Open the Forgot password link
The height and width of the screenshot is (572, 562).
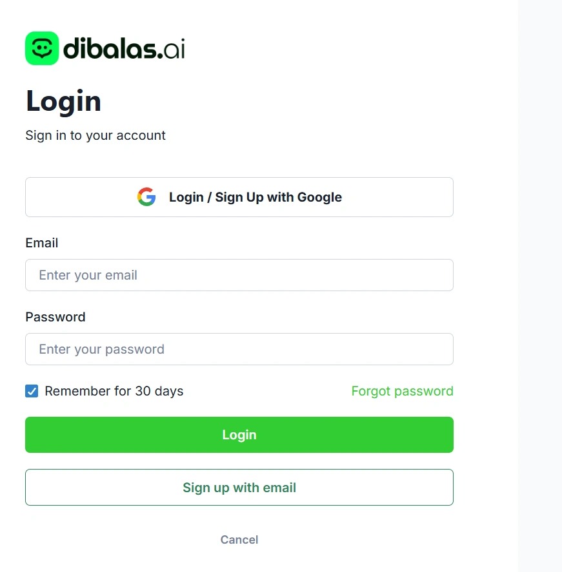point(402,391)
